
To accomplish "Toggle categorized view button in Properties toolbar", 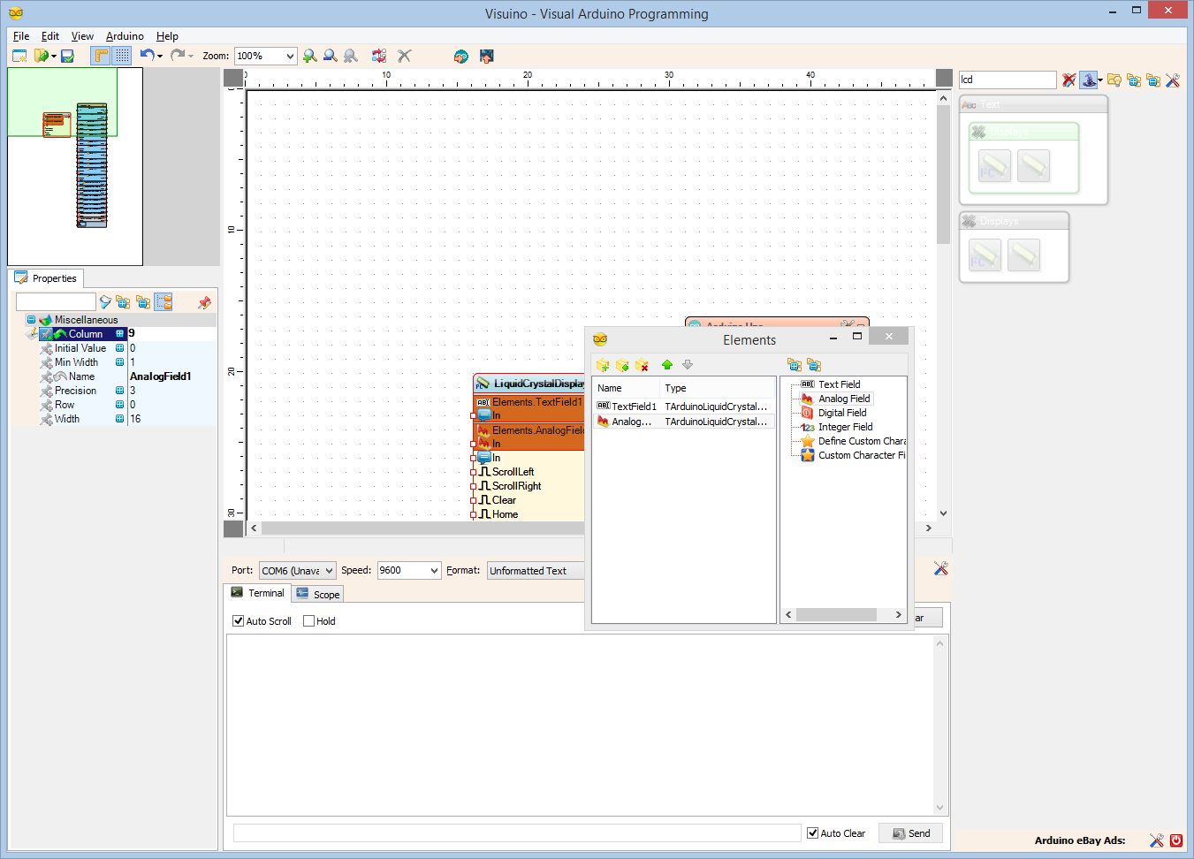I will pyautogui.click(x=164, y=302).
